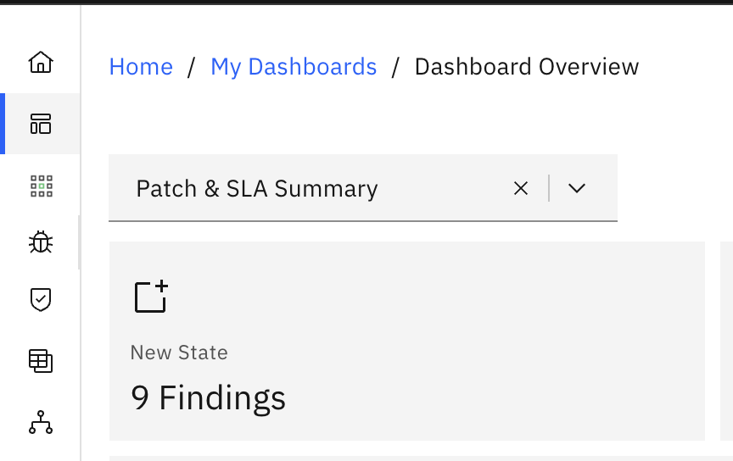
Task: Open the shield checkmark icon in sidebar
Action: pyautogui.click(x=41, y=299)
